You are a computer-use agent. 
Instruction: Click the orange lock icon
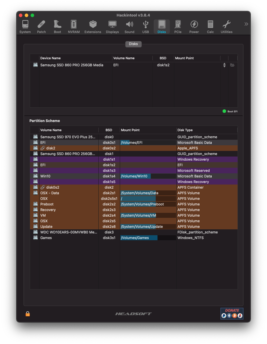coord(28,314)
